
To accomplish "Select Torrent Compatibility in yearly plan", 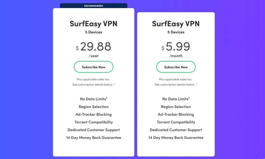I will (94, 122).
